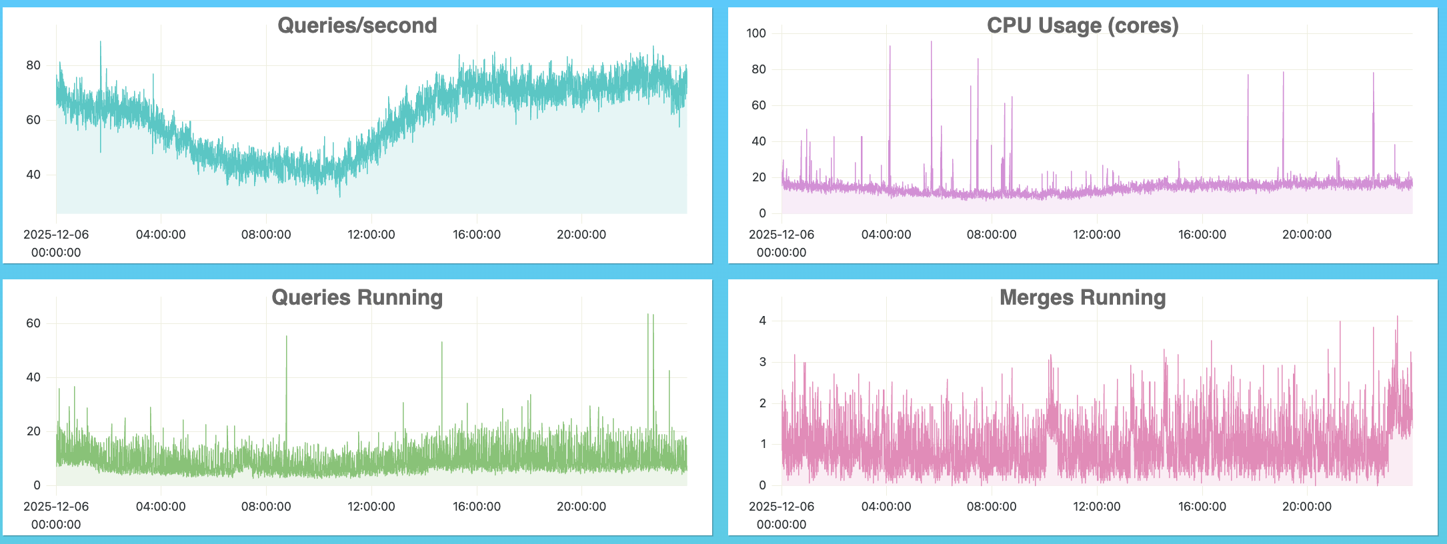The height and width of the screenshot is (544, 1447).
Task: Click the 2025-12-06 date label under Merges Running
Action: [782, 507]
